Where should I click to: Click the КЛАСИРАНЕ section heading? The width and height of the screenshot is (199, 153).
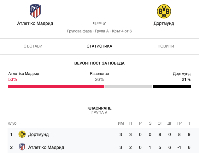pyautogui.click(x=99, y=108)
